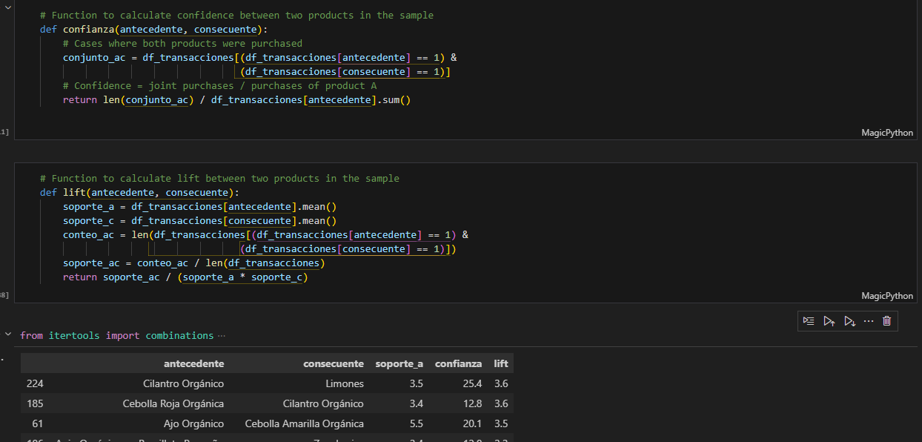The height and width of the screenshot is (442, 922).
Task: Click 'from itertools import combinations' line
Action: 116,336
